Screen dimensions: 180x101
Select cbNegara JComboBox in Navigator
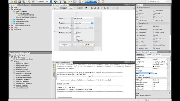[22, 73]
